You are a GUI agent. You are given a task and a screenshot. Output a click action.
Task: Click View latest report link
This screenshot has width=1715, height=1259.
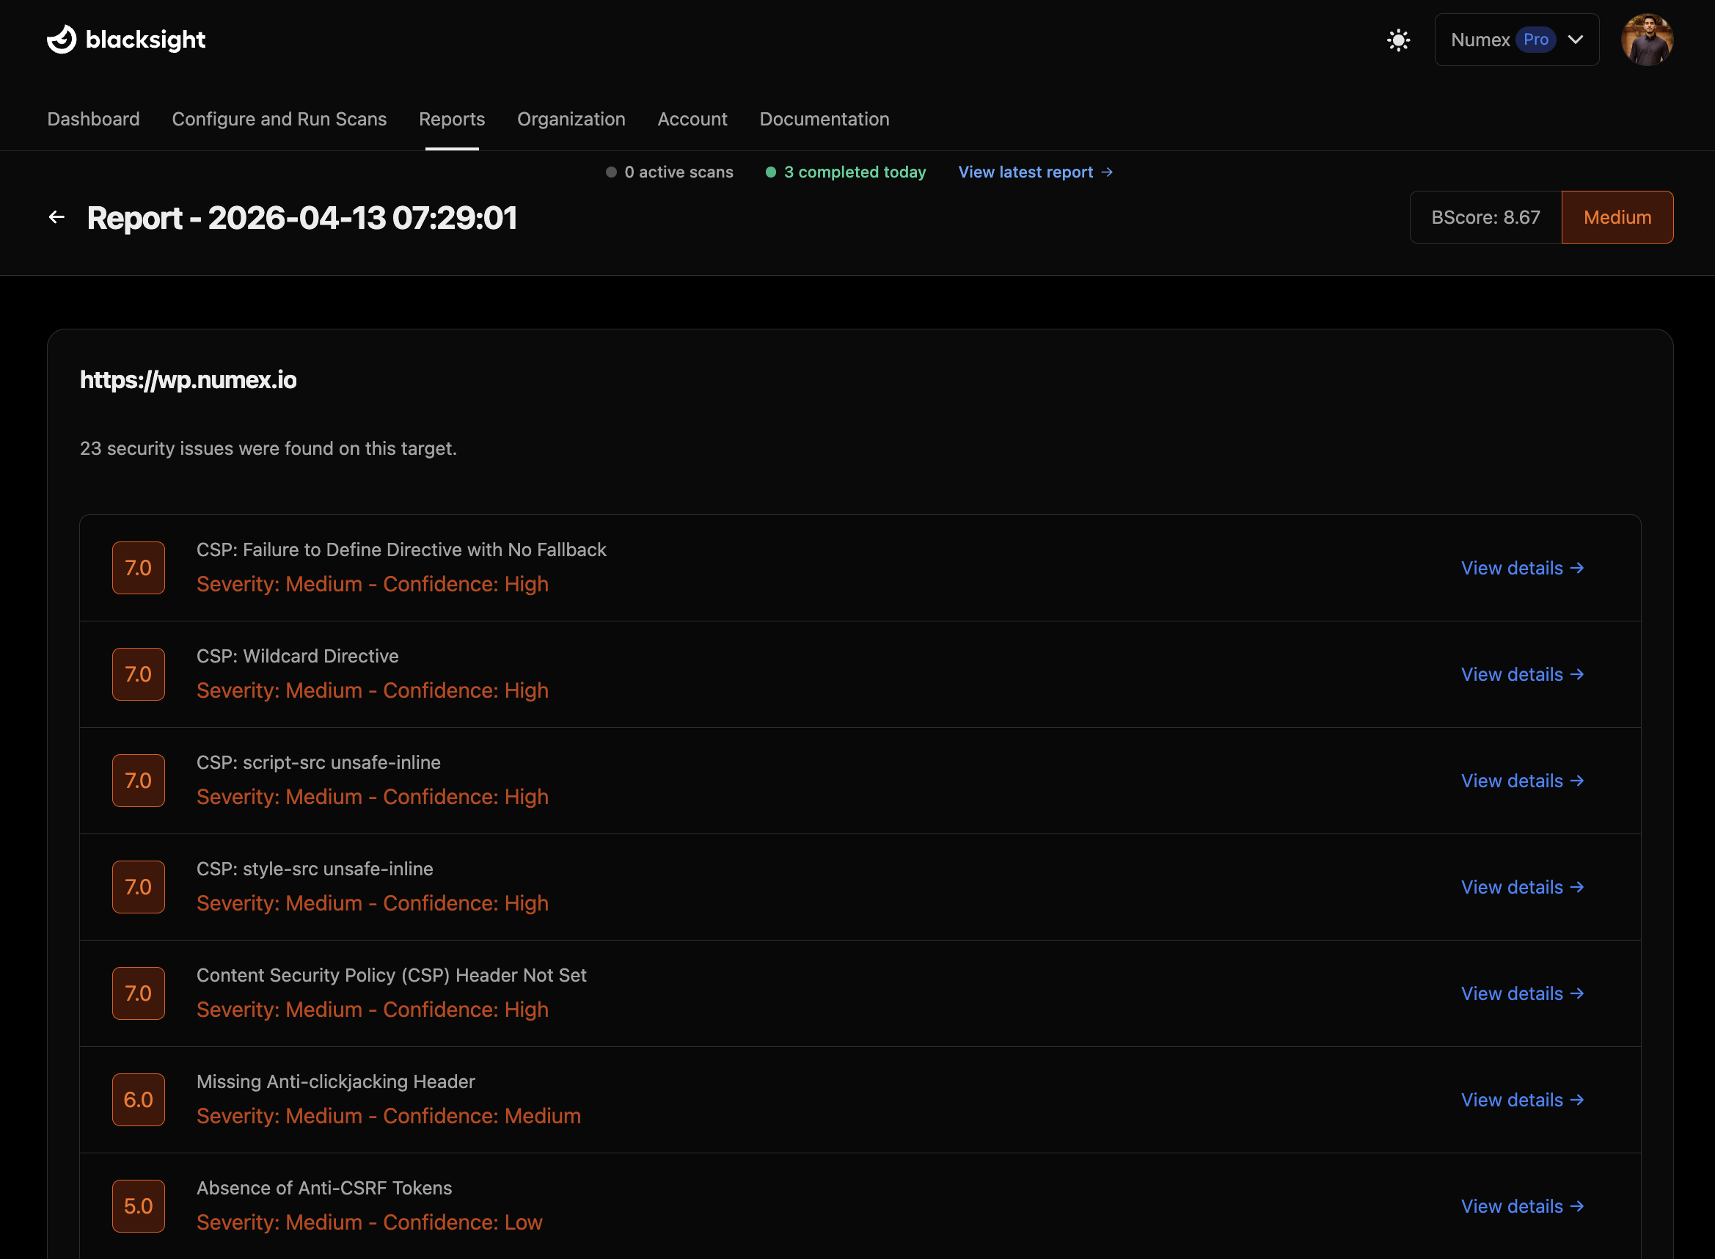tap(1025, 172)
